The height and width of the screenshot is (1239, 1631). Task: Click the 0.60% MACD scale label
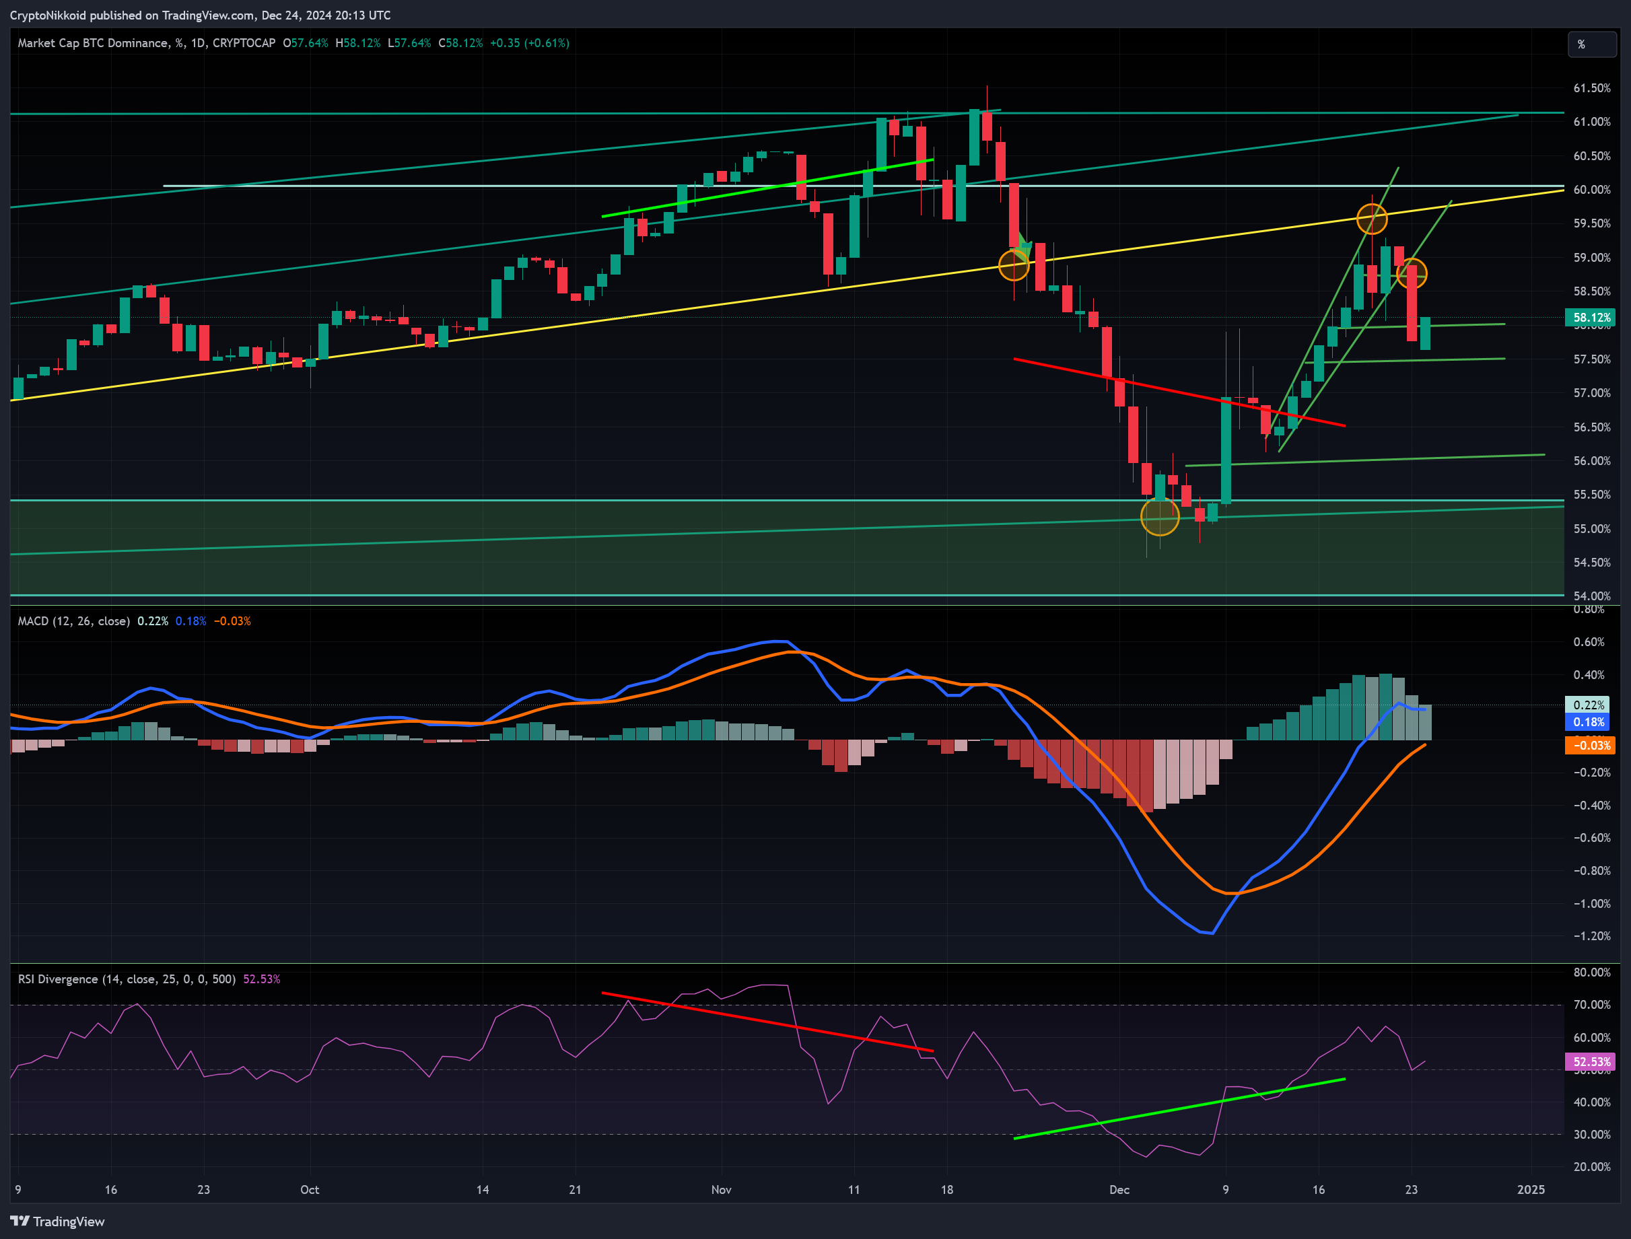click(1589, 641)
